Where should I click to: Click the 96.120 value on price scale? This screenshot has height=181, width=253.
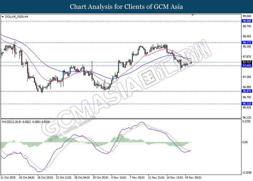246,117
